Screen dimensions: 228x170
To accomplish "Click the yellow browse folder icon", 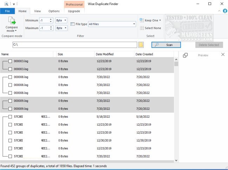I will pos(141,45).
